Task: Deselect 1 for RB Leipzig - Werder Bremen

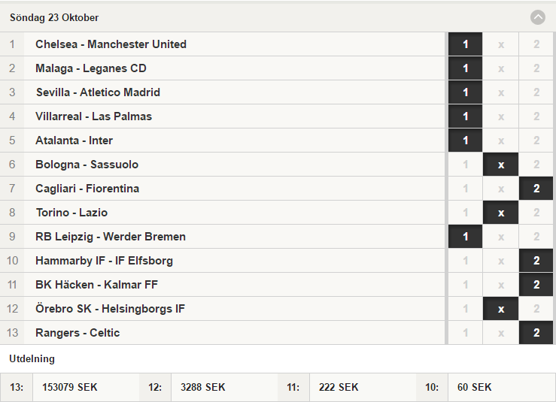Action: (x=465, y=237)
